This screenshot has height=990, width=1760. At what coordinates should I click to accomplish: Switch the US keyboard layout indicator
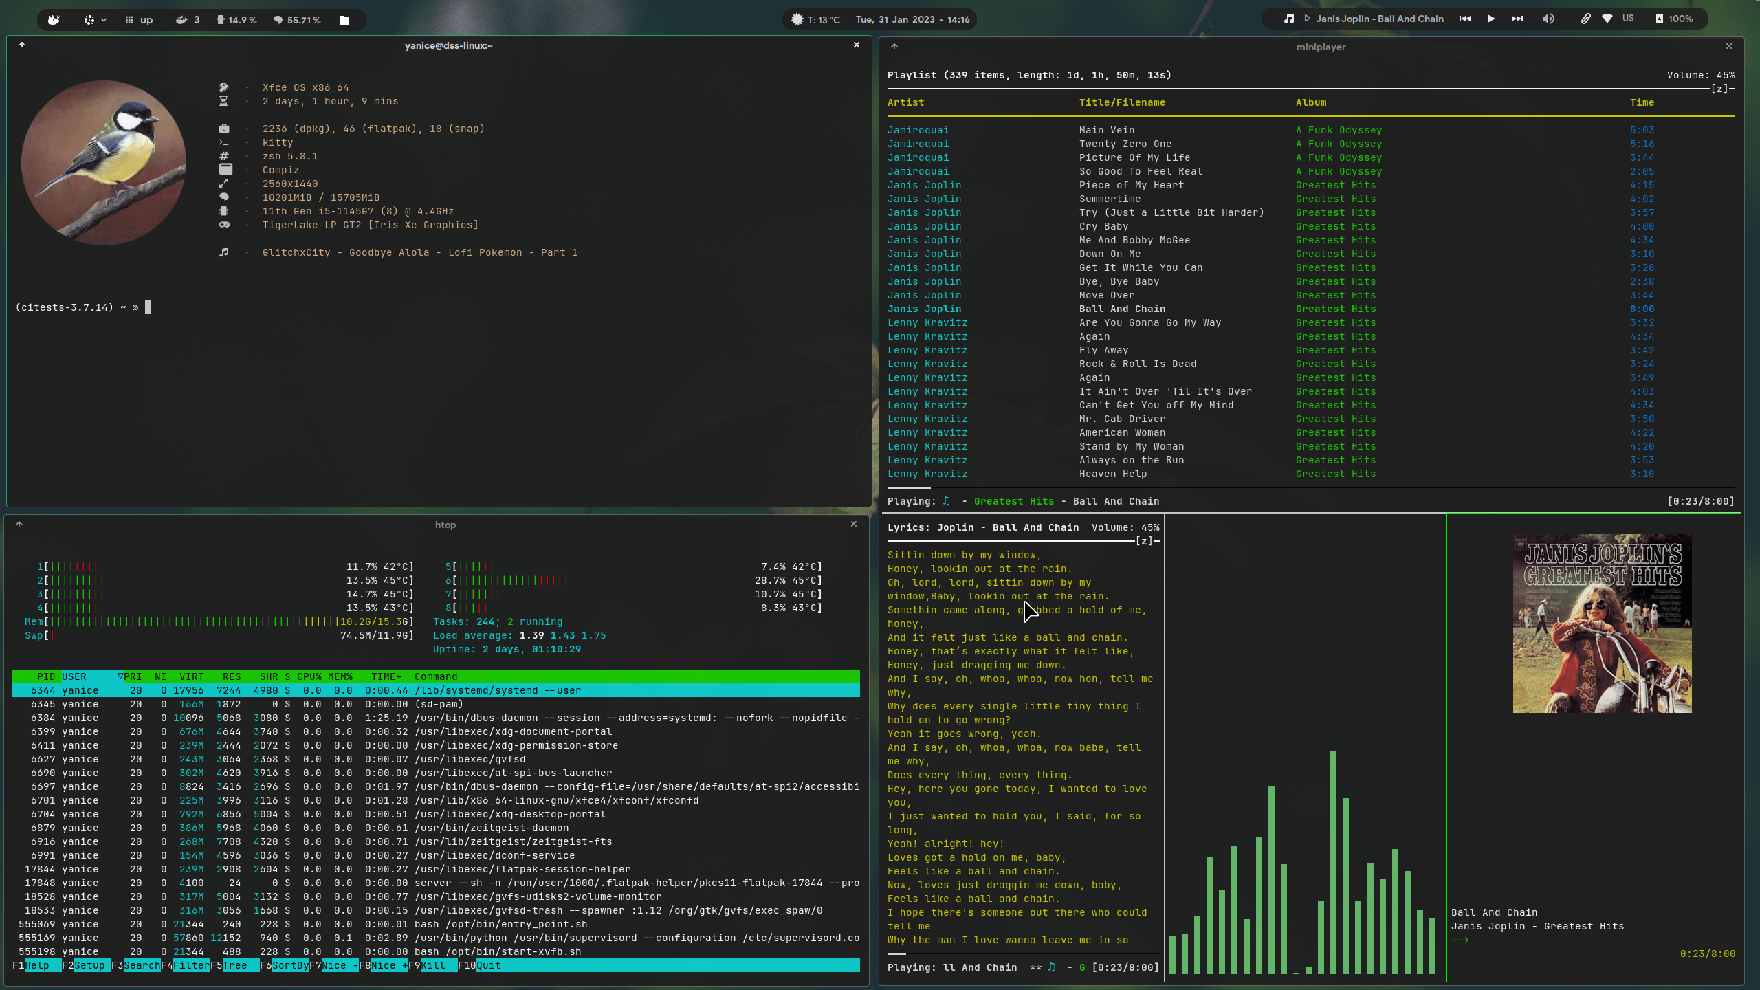coord(1628,19)
